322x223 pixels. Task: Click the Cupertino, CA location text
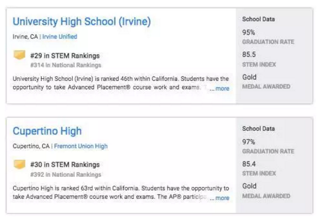[31, 146]
